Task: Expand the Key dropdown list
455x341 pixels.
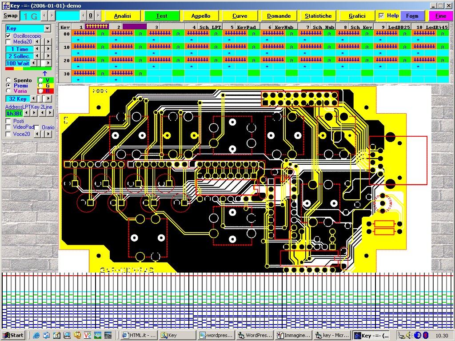Action: tap(48, 28)
